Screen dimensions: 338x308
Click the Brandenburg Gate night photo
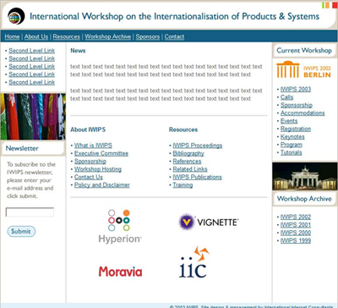tap(304, 176)
